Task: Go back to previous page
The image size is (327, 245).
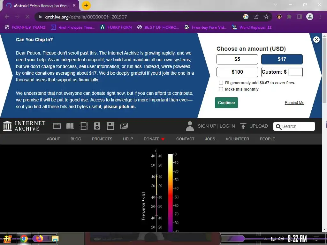Action: tap(7, 17)
